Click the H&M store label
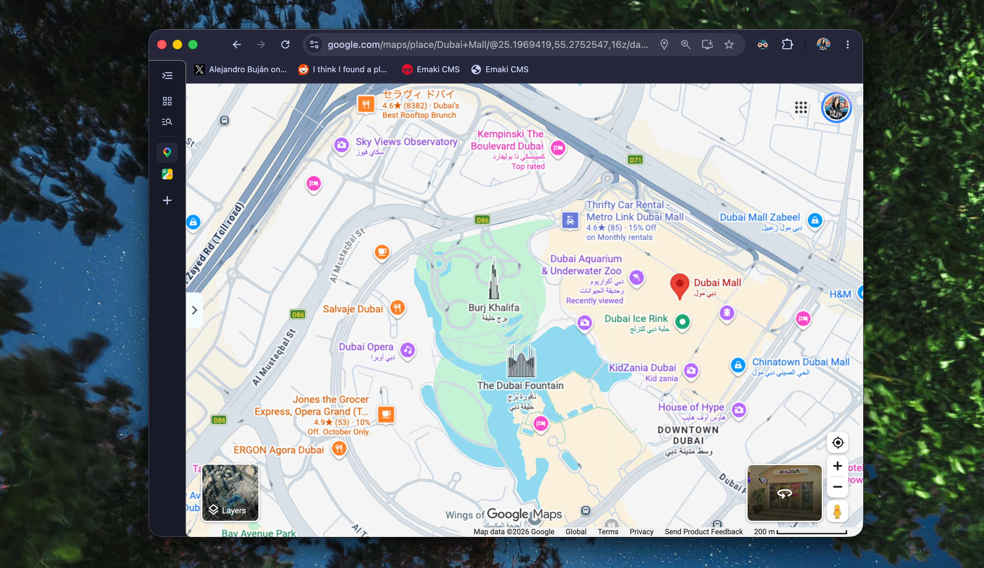This screenshot has height=568, width=984. click(x=840, y=294)
